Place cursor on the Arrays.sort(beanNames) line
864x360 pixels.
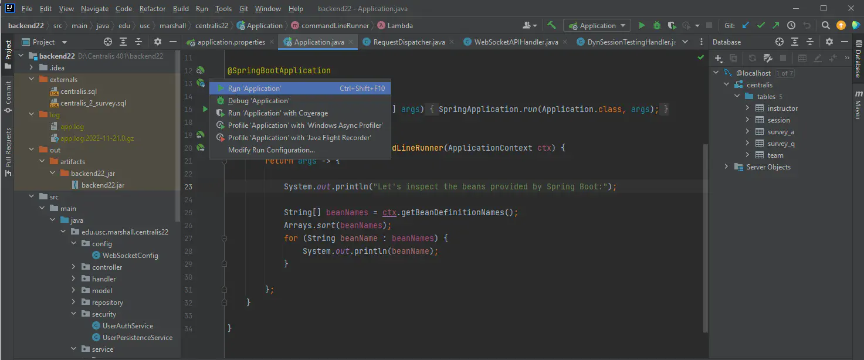[x=337, y=225]
